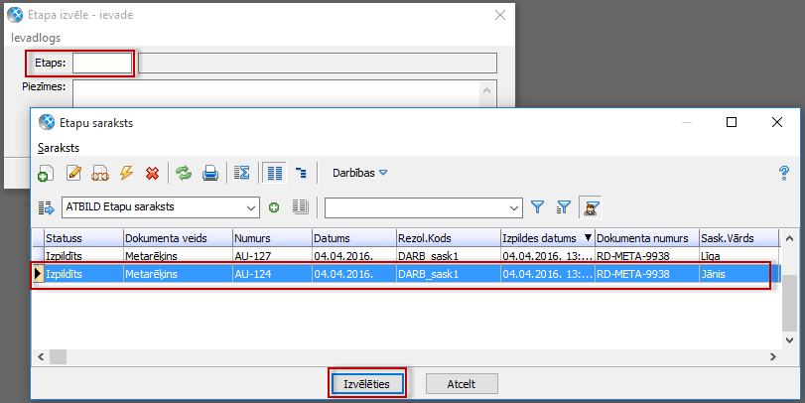Open the Ievadlogs menu in Etapa izvēle window
805x403 pixels.
pos(36,38)
